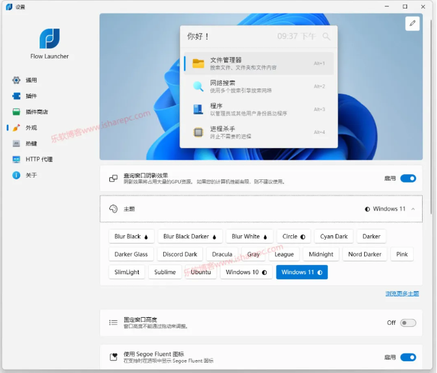Image resolution: width=437 pixels, height=373 pixels.
Task: Click the palette icon beside 主题
Action: tap(113, 209)
